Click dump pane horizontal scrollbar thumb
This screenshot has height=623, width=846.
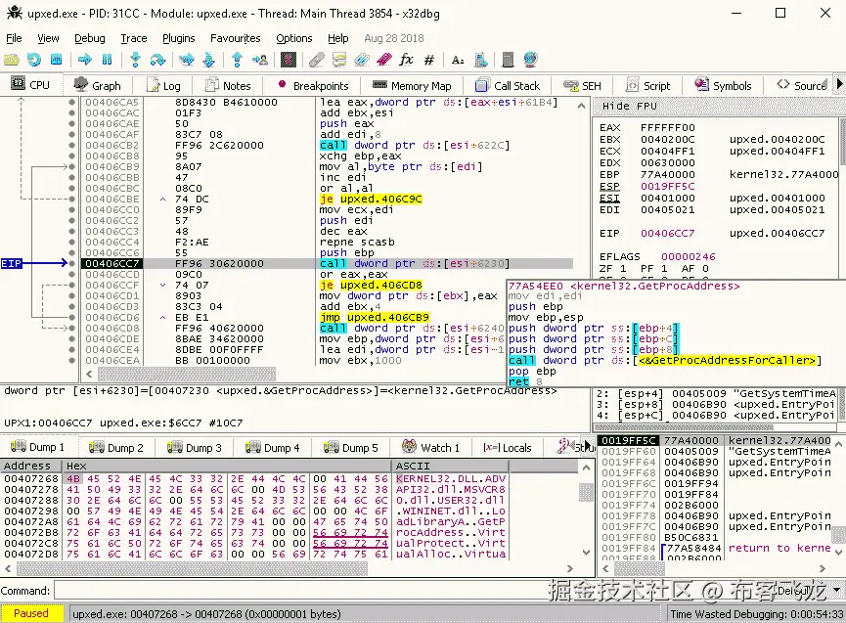click(192, 568)
